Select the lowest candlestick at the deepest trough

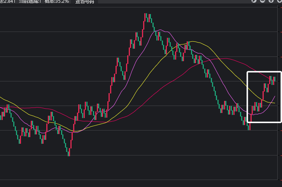pyautogui.click(x=69, y=152)
